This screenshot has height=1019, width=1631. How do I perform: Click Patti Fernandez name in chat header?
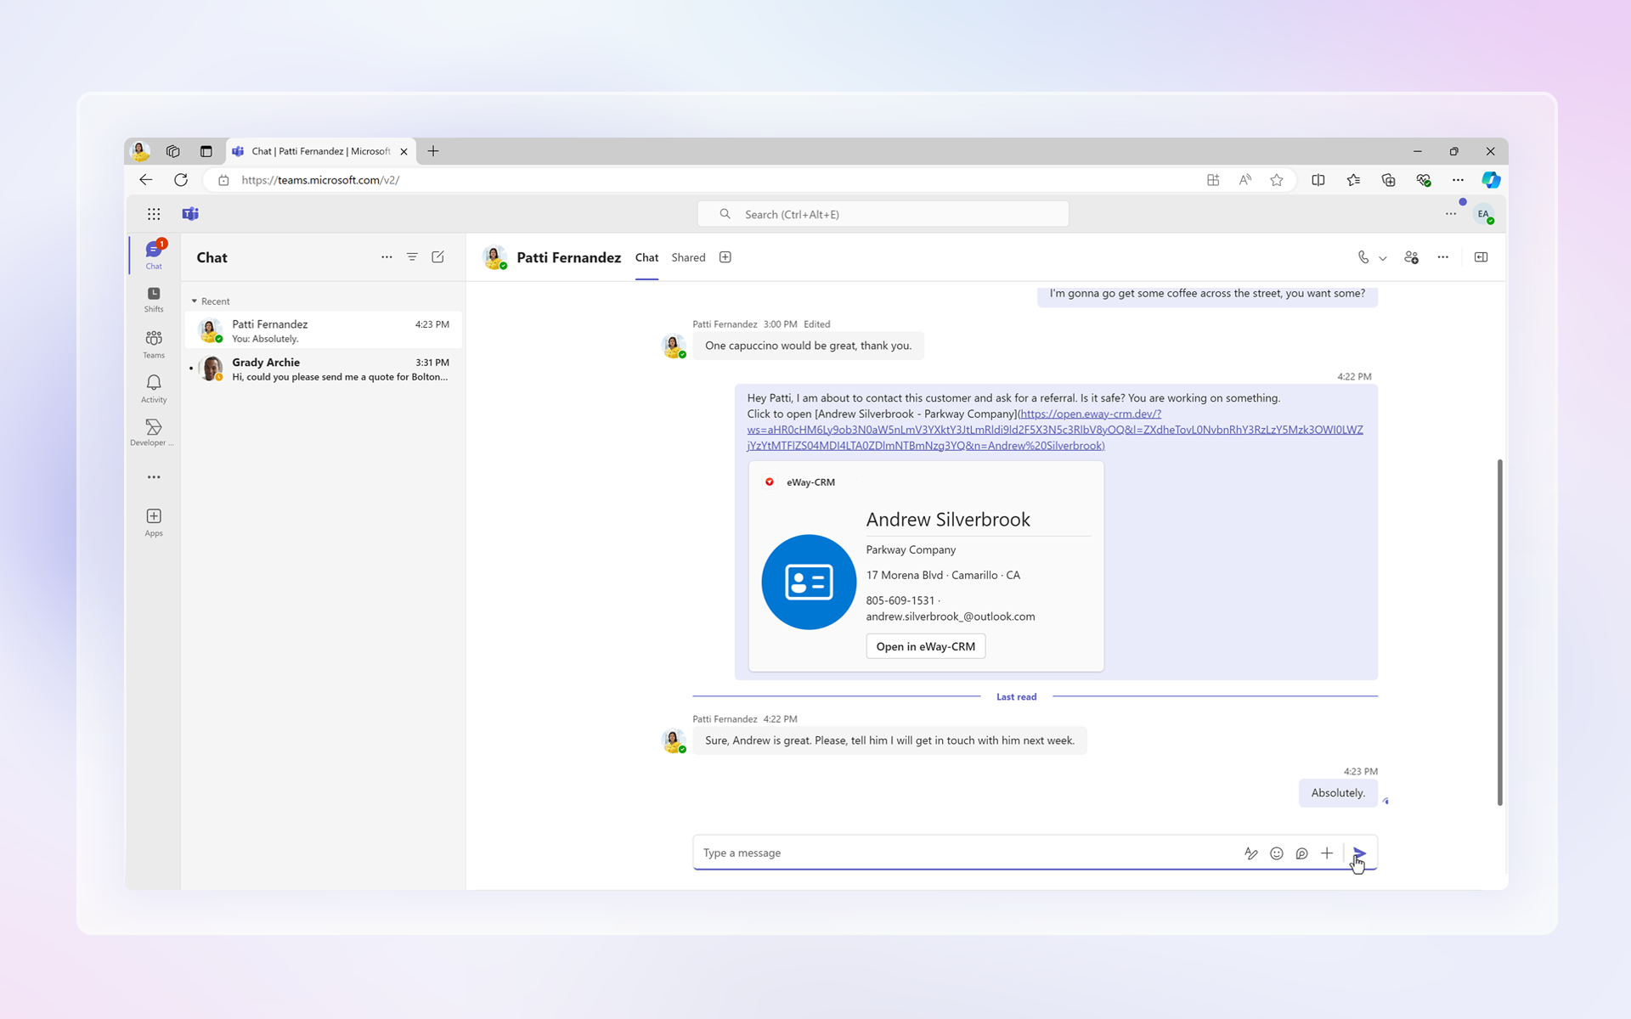[568, 257]
